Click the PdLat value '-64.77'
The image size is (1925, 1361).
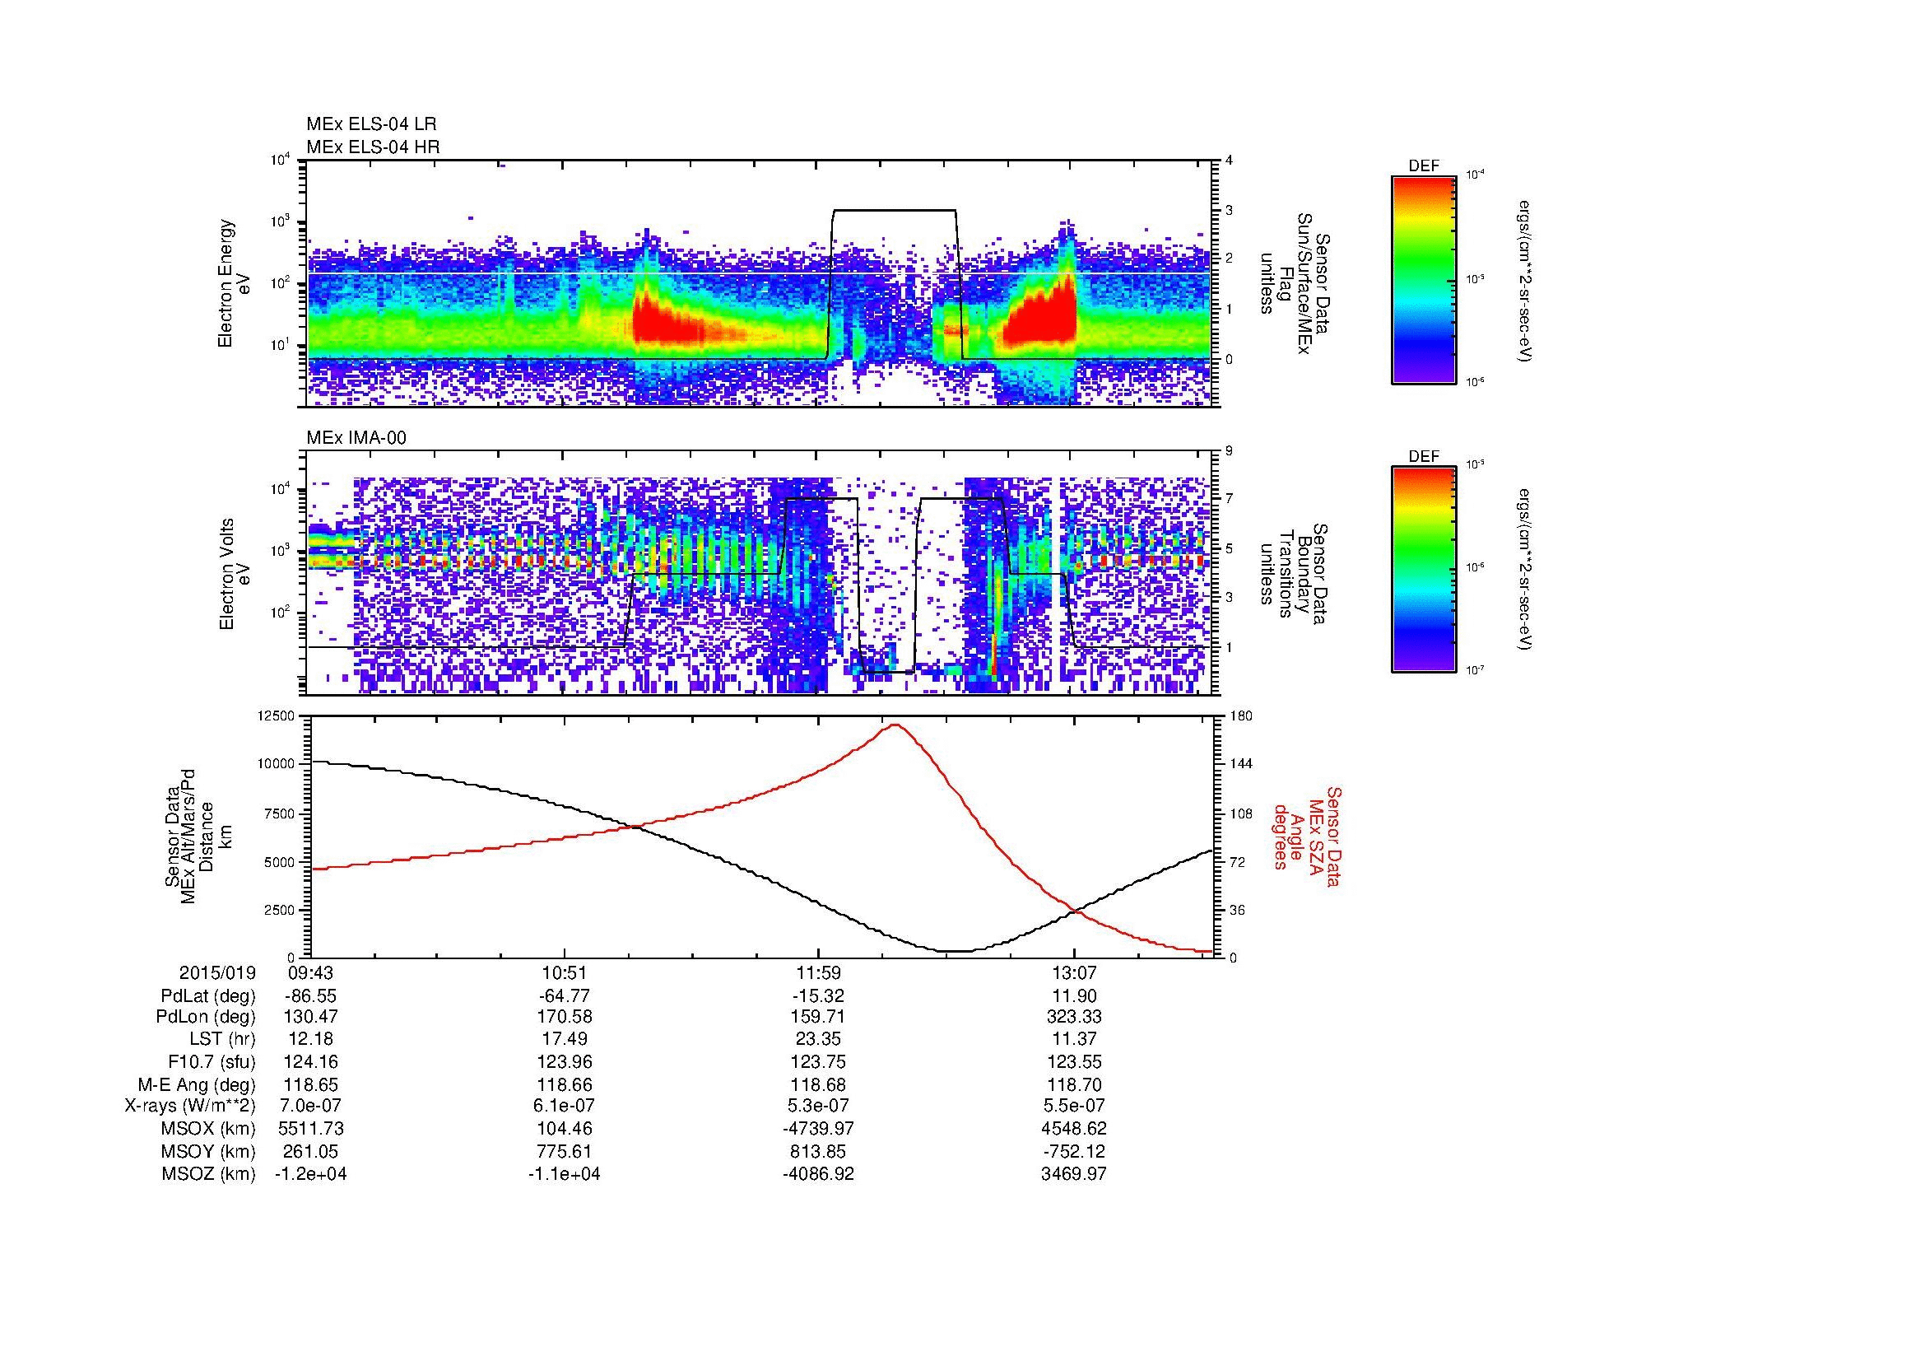565,997
